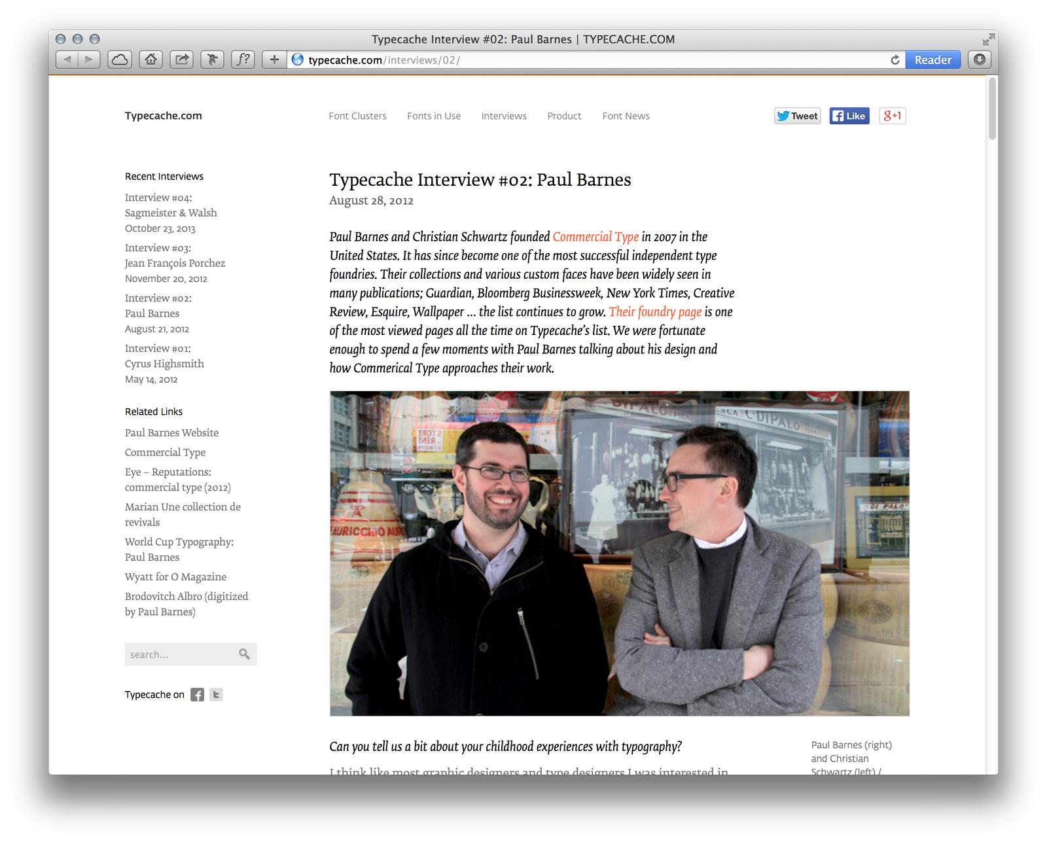Open the Font Clusters nav item
This screenshot has width=1047, height=842.
pyautogui.click(x=357, y=116)
